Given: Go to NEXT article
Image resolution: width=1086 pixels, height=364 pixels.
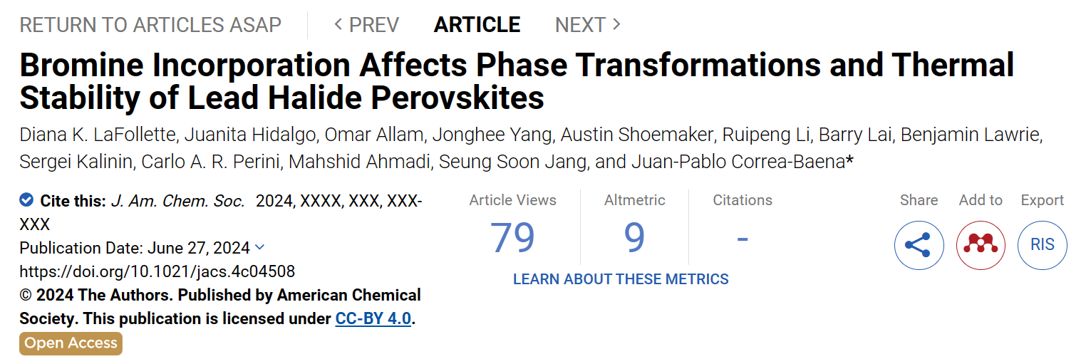Looking at the screenshot, I should tap(588, 25).
